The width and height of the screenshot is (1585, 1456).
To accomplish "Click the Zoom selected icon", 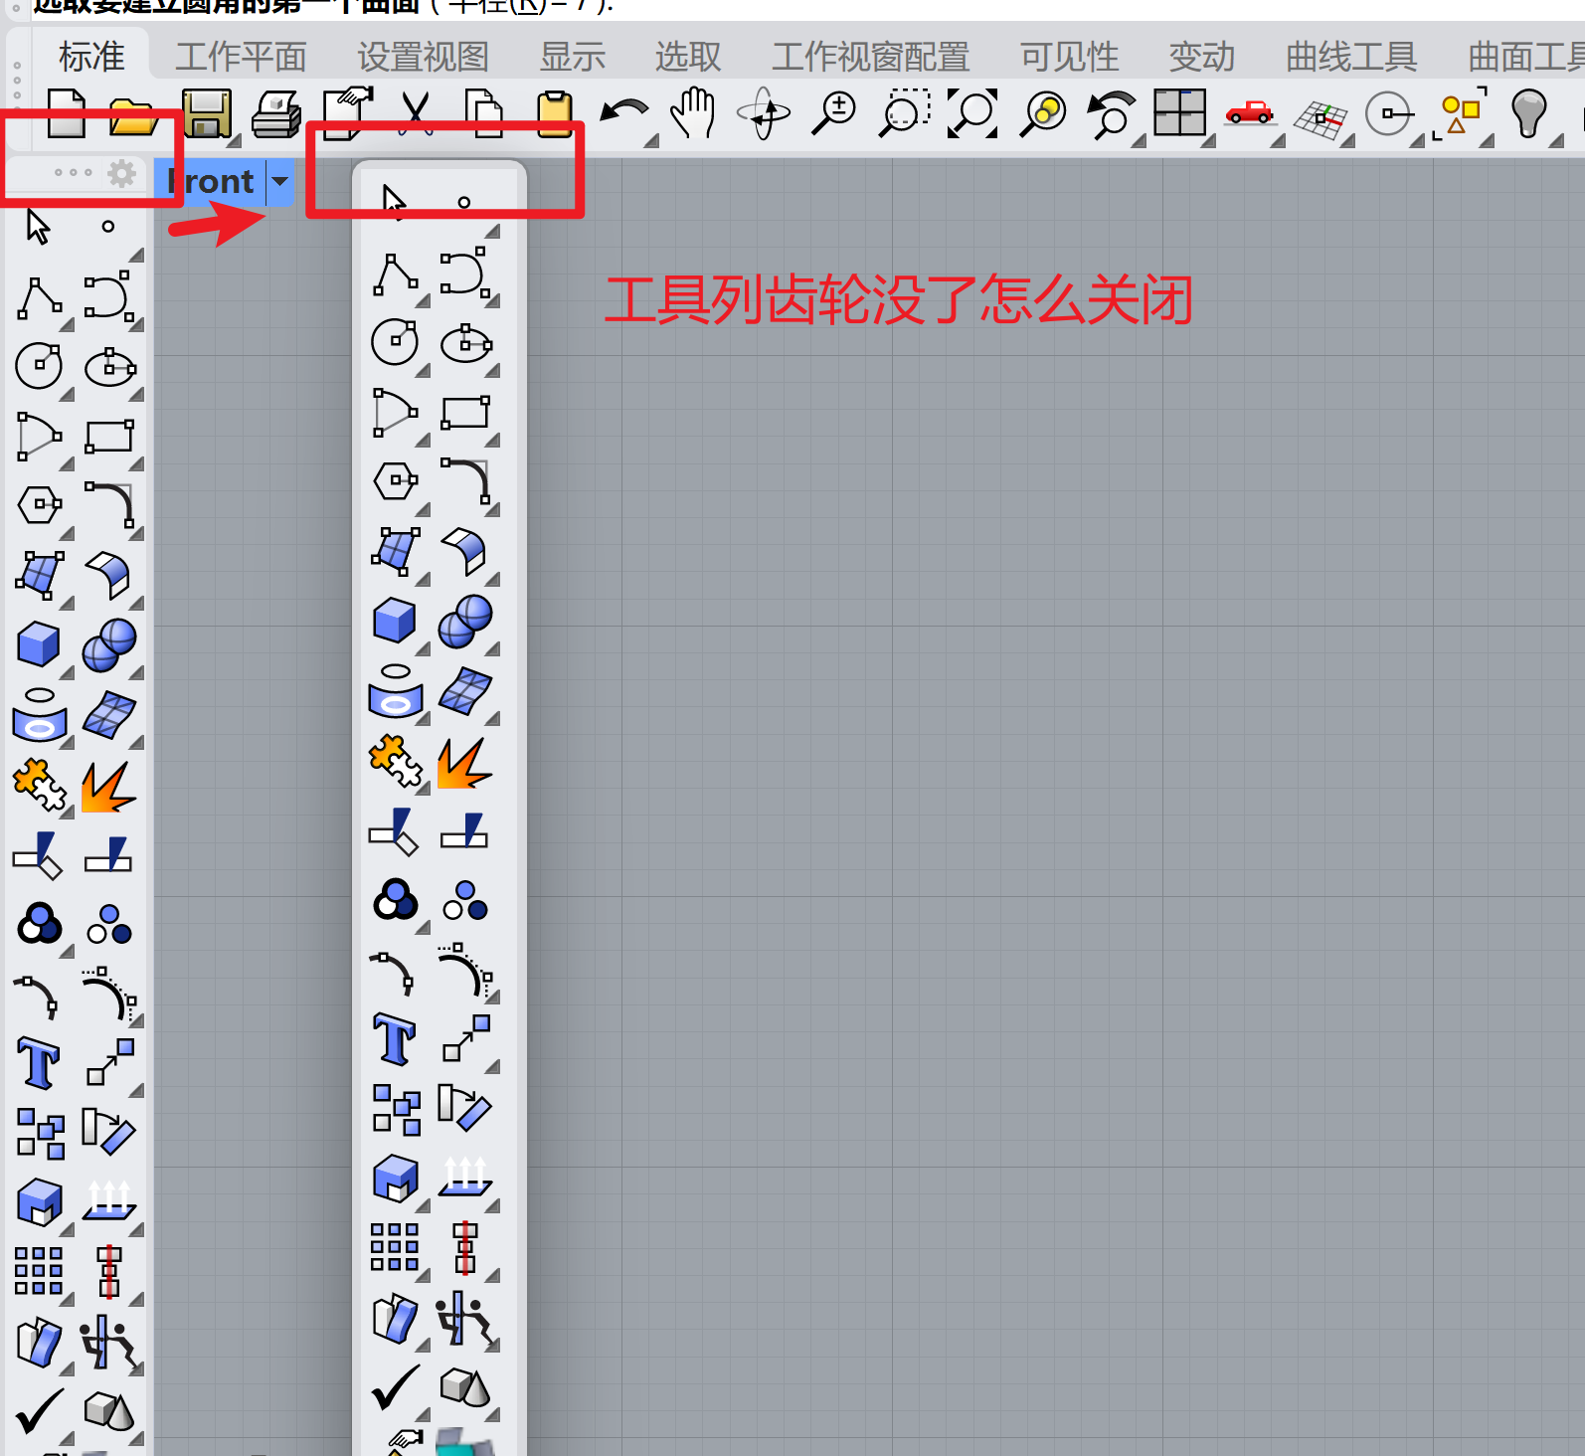I will coord(1043,113).
